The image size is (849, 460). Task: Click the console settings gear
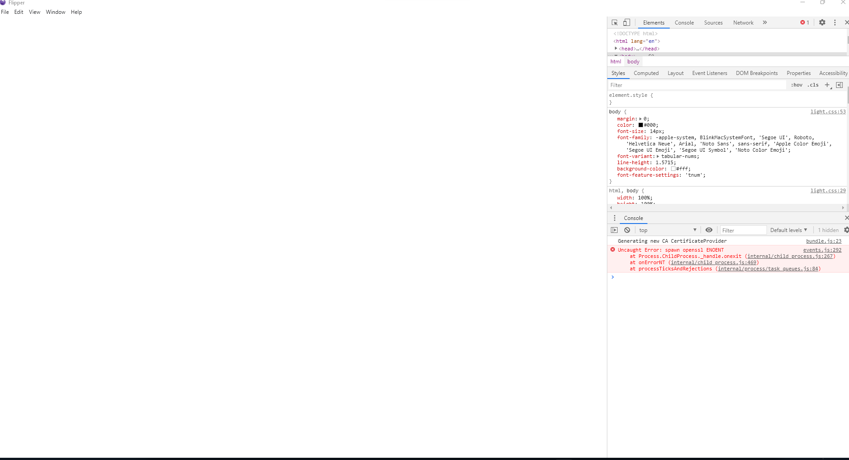click(845, 230)
